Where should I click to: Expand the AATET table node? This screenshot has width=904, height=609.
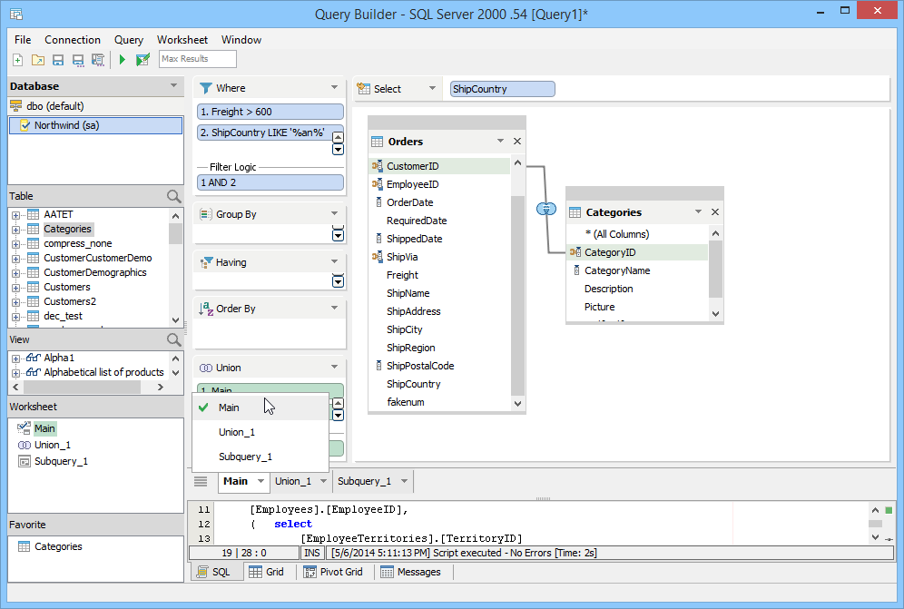click(15, 215)
